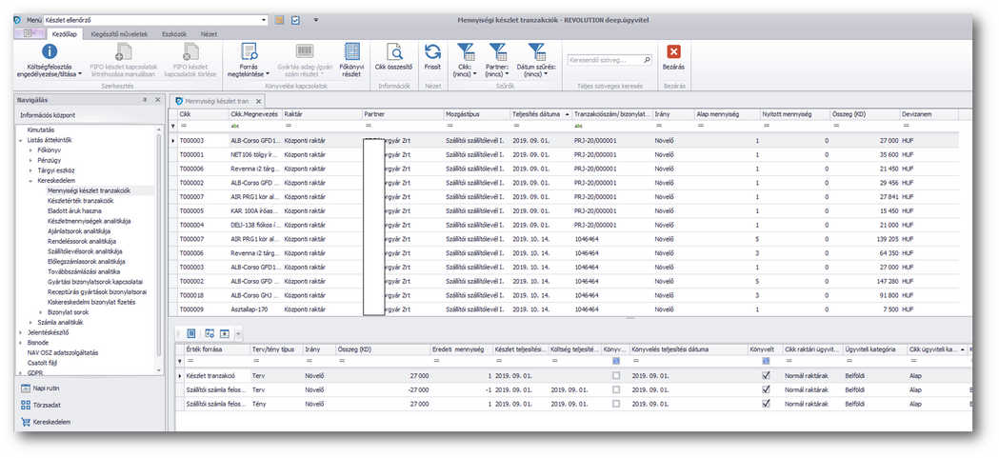Click the Költségfelosztás engedélyezése/tiltása info icon
Image resolution: width=999 pixels, height=458 pixels.
(x=51, y=51)
